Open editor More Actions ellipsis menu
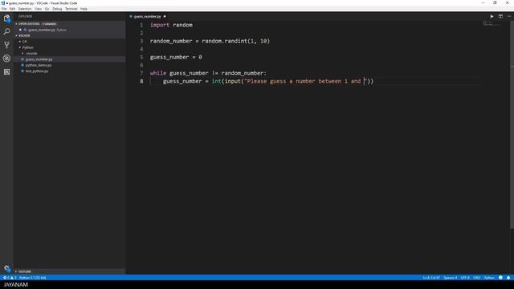514x289 pixels. coord(509,16)
